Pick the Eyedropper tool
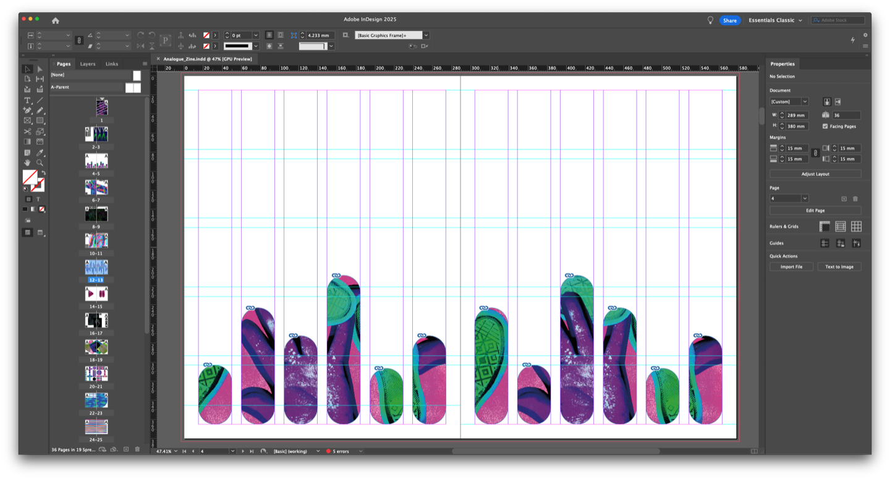 (x=40, y=153)
